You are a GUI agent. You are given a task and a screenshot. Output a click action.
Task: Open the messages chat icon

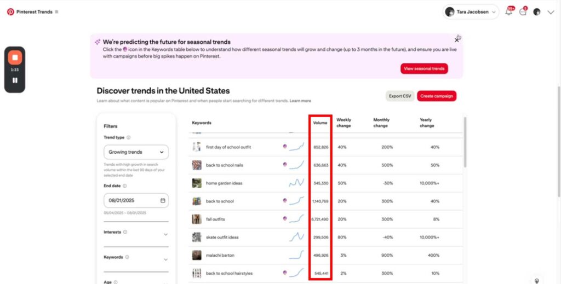[x=523, y=12]
